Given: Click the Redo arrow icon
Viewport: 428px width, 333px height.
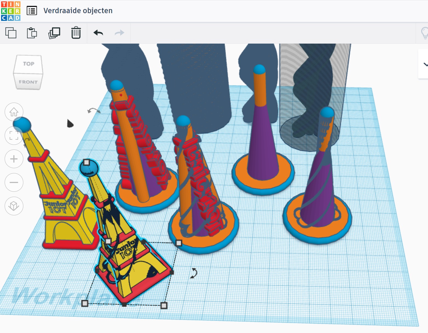Looking at the screenshot, I should [x=120, y=33].
